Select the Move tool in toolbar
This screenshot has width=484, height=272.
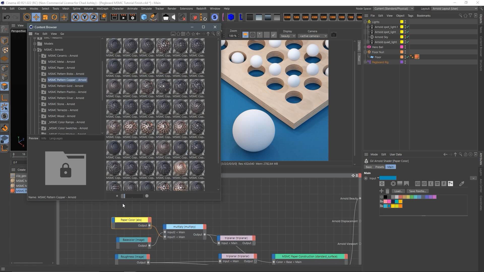tap(36, 17)
